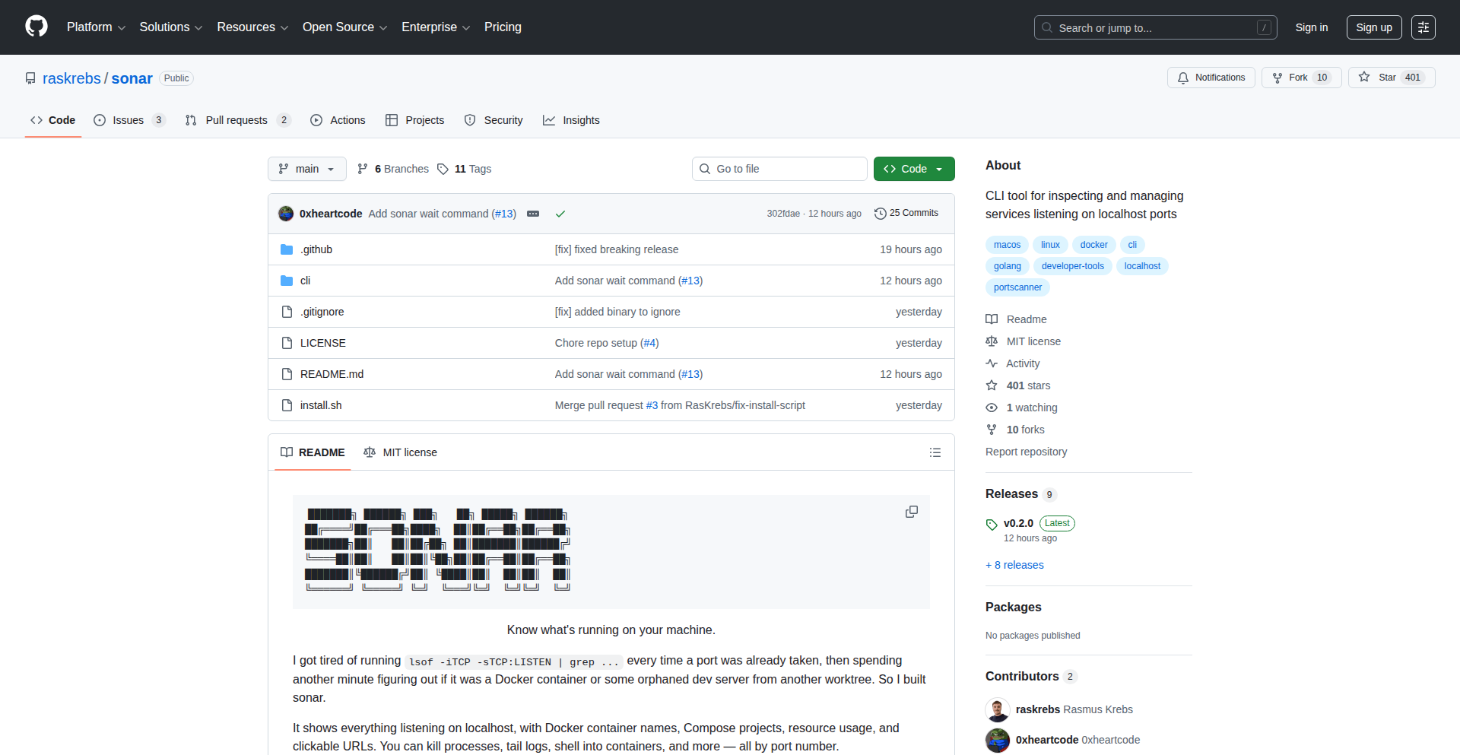Viewport: 1460px width, 755px height.
Task: View the 25 Commits history
Action: pyautogui.click(x=906, y=214)
